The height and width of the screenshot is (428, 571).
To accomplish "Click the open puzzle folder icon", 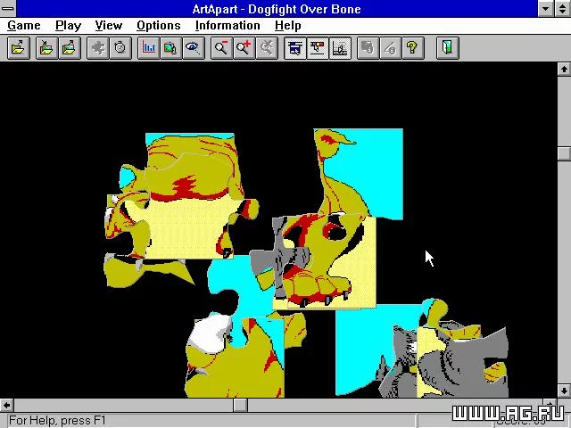I will pyautogui.click(x=18, y=47).
